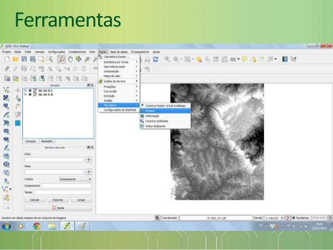333x250 pixels.
Task: Click the Add Vector Layer icon
Action: (x=6, y=89)
